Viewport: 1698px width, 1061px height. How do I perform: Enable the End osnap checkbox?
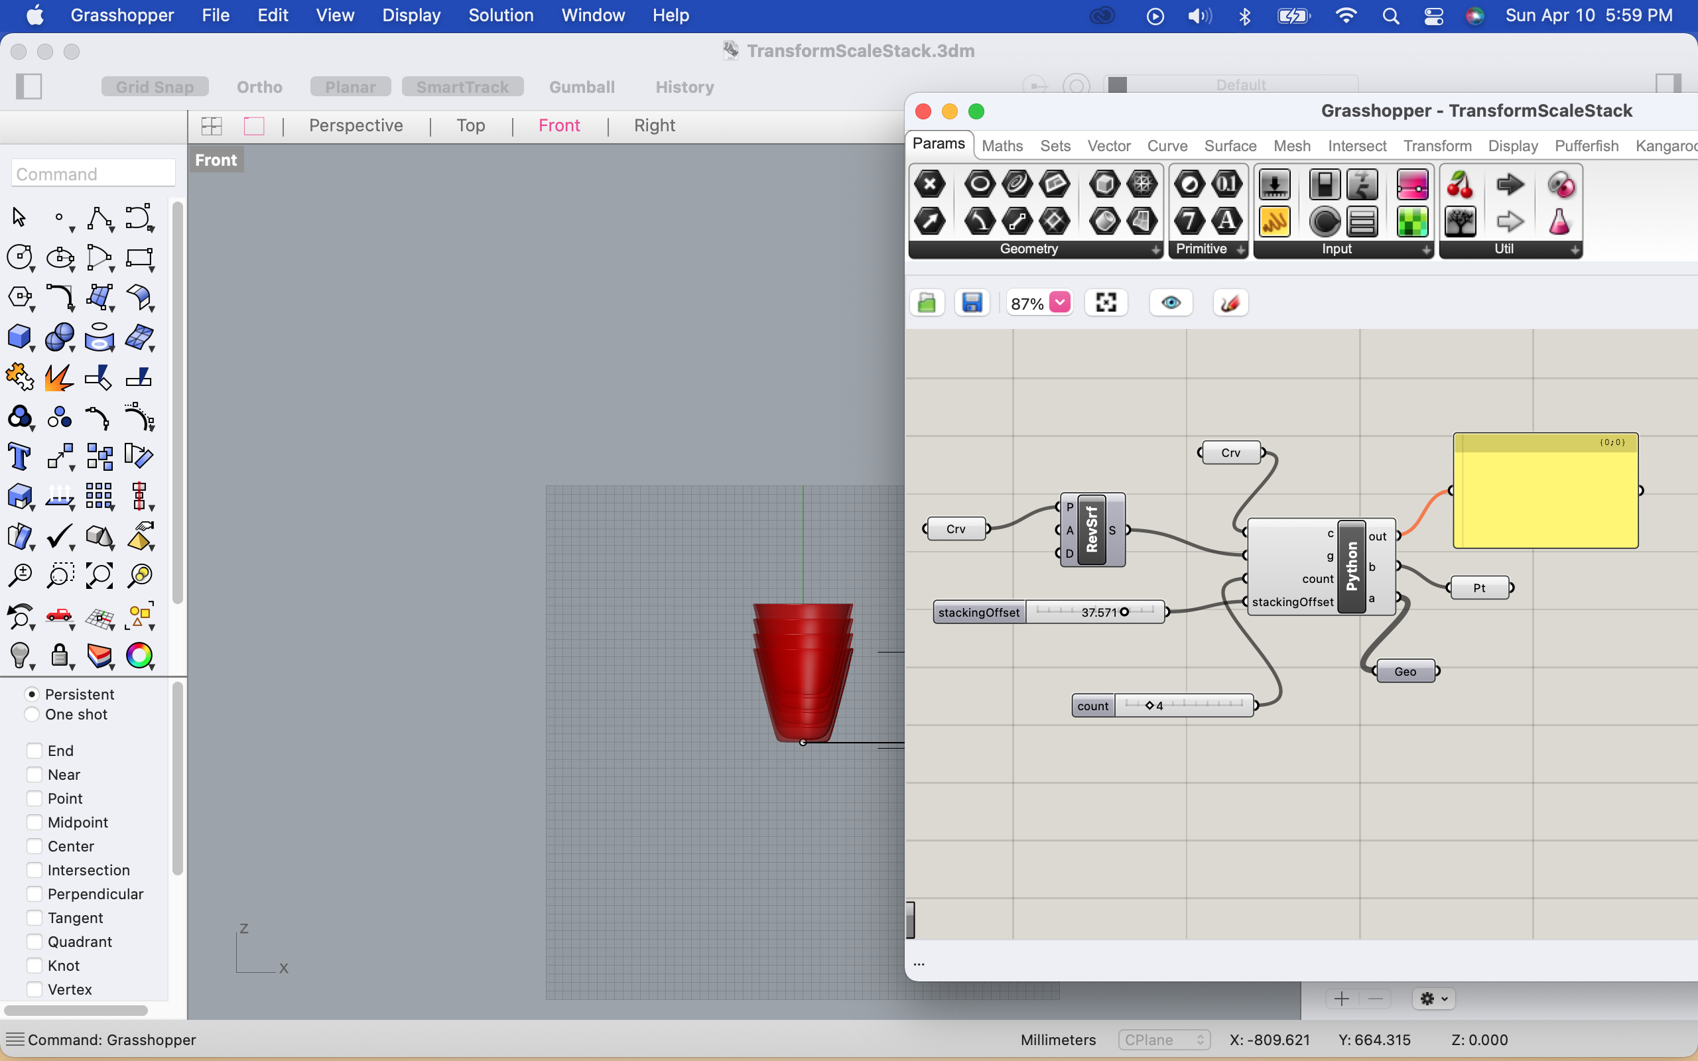pyautogui.click(x=34, y=751)
